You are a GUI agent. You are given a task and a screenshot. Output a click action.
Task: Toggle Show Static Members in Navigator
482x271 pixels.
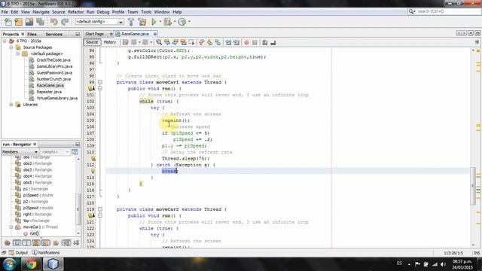26,243
